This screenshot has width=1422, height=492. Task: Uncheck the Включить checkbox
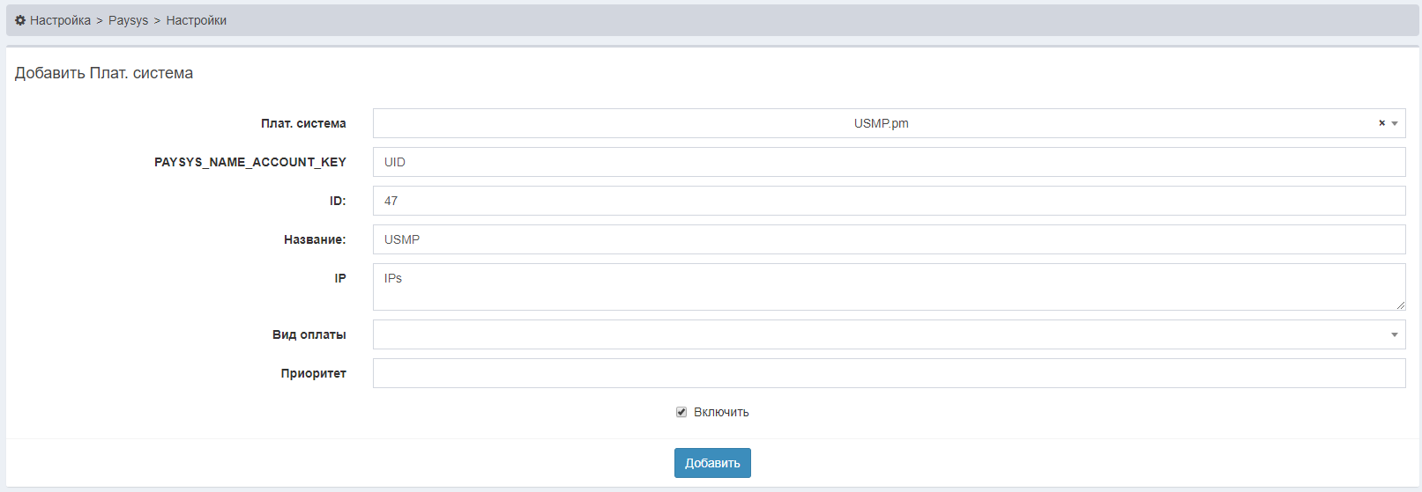681,412
